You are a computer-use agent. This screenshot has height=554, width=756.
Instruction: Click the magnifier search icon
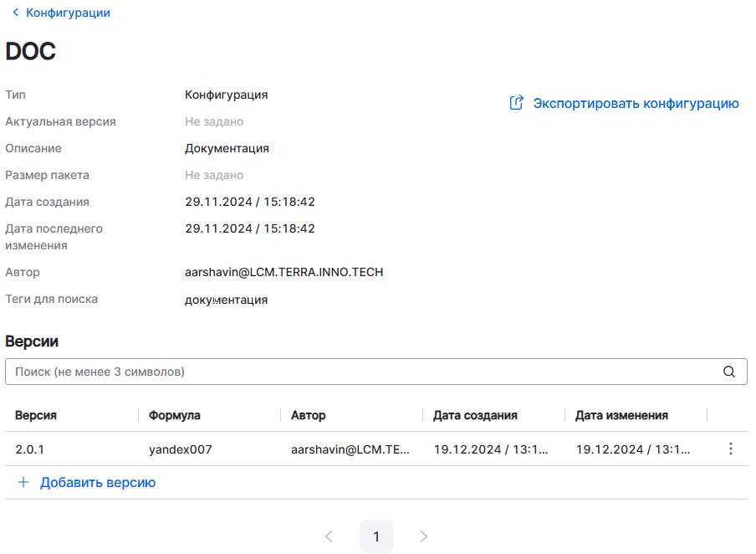click(729, 372)
